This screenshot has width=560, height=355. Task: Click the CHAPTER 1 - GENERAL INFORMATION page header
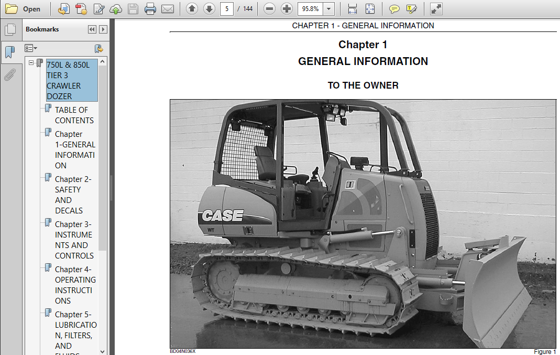[x=363, y=26]
